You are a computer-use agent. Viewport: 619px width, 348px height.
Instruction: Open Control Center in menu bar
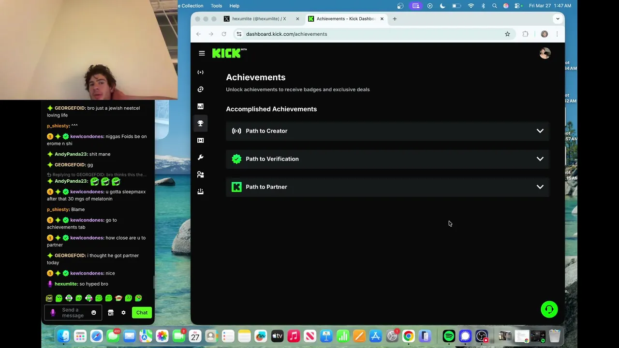click(x=518, y=6)
